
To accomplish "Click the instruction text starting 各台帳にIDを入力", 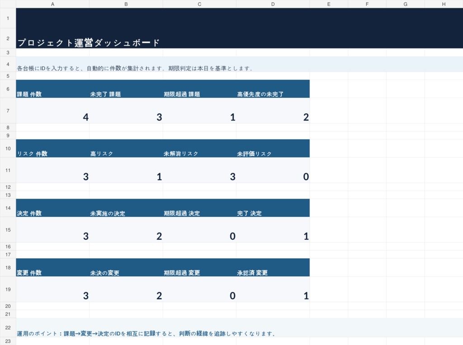I will (x=135, y=68).
